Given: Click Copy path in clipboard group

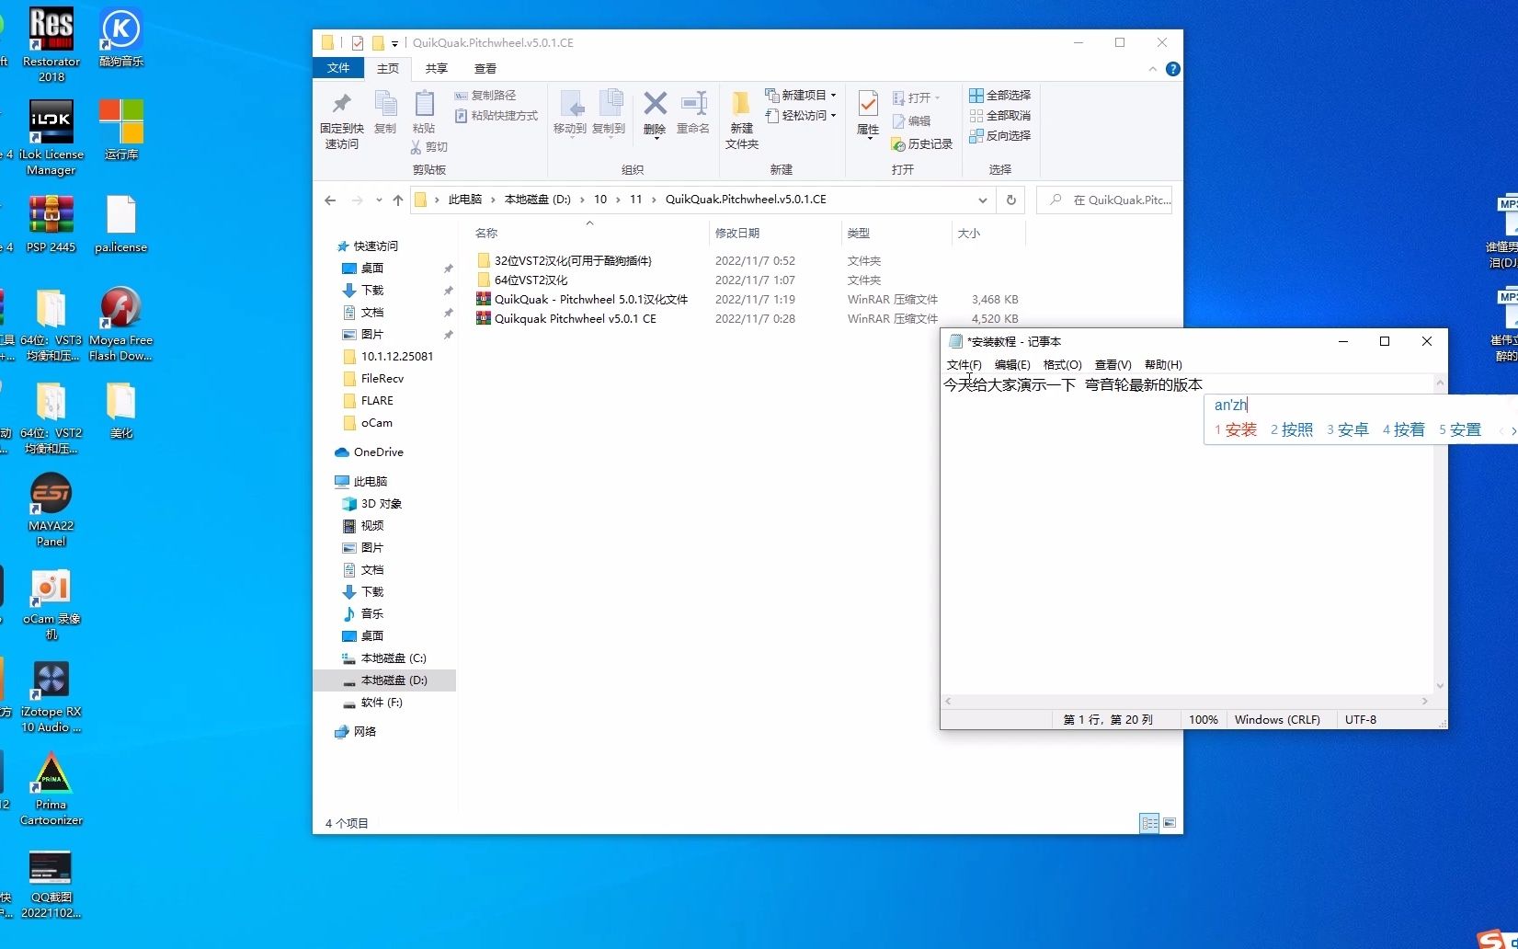Looking at the screenshot, I should click(x=485, y=95).
